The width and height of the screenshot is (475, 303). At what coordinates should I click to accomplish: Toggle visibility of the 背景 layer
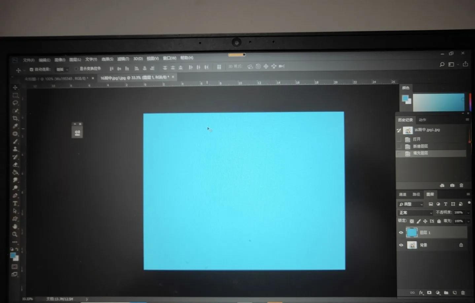pos(401,245)
